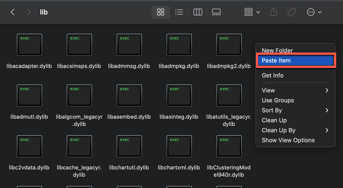Click the libcache_legacyr.dylib file name

click(x=79, y=171)
